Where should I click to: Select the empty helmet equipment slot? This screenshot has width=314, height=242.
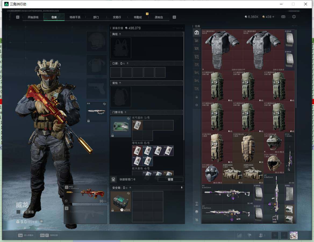tap(97, 41)
